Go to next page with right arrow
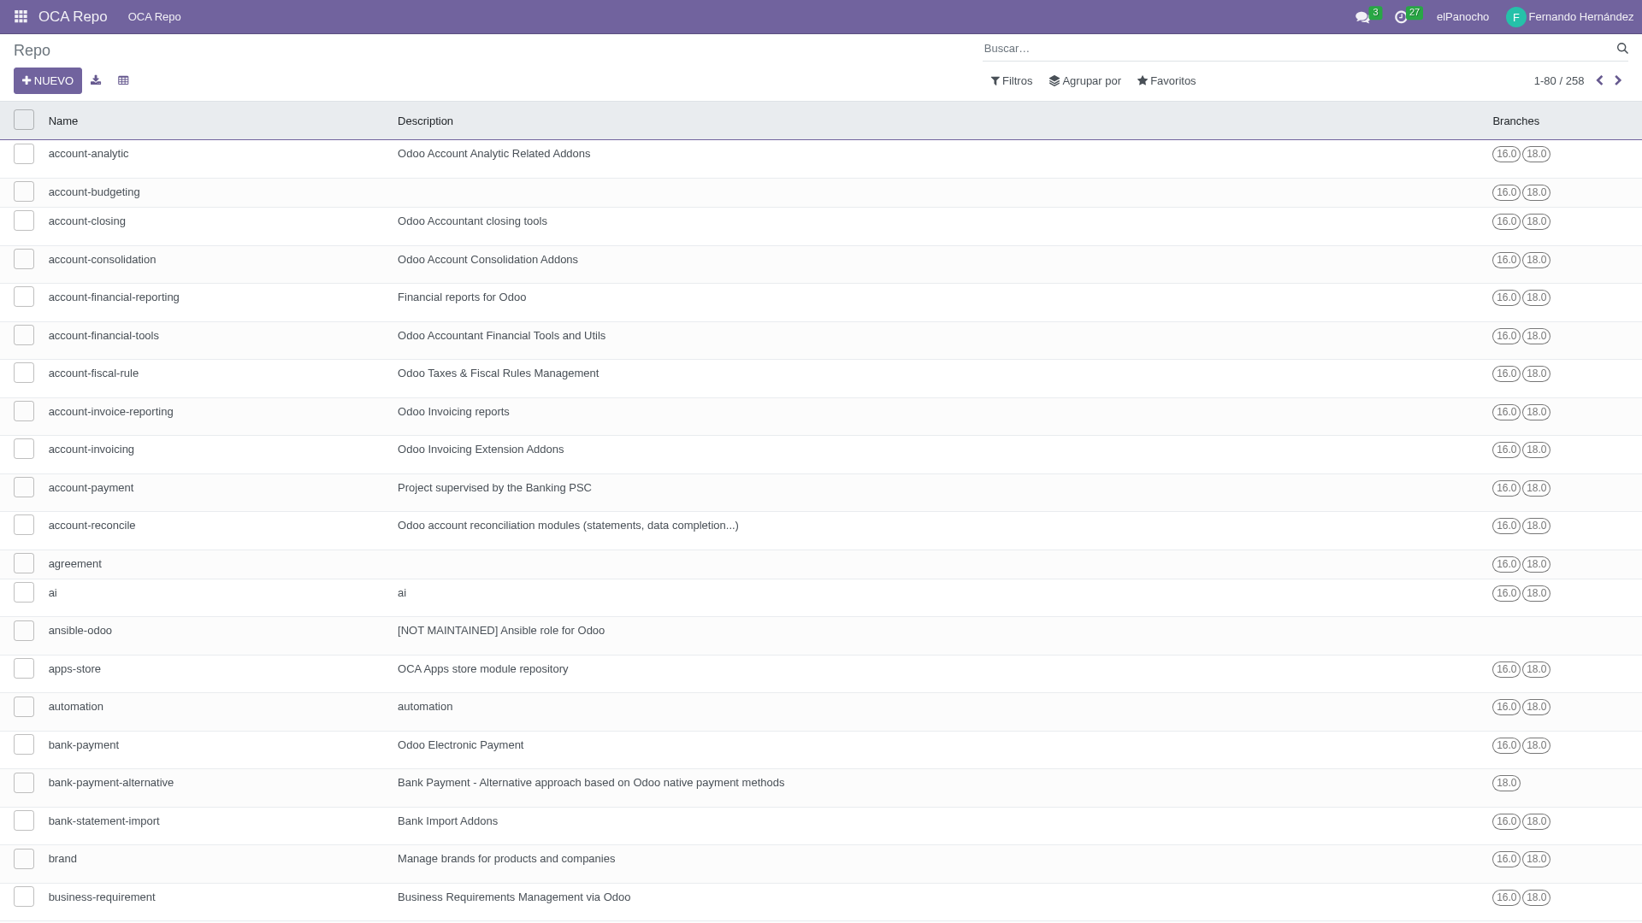 point(1617,79)
